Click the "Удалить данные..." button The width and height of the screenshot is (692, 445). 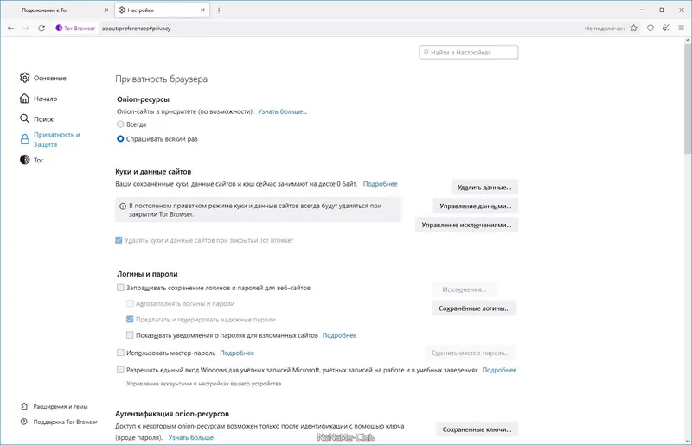coord(484,187)
